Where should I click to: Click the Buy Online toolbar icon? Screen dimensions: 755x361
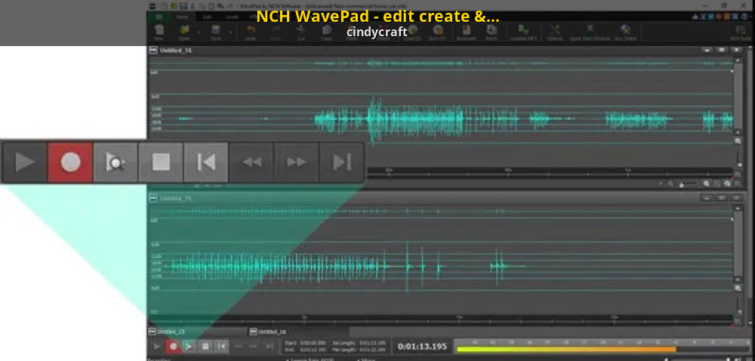click(x=625, y=32)
